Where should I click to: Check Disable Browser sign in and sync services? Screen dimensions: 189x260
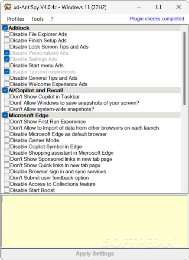[x=7, y=172]
